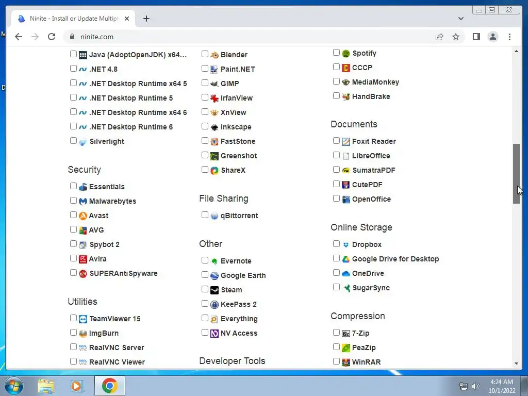Image resolution: width=528 pixels, height=396 pixels.
Task: Click the ShareX icon
Action: point(214,170)
